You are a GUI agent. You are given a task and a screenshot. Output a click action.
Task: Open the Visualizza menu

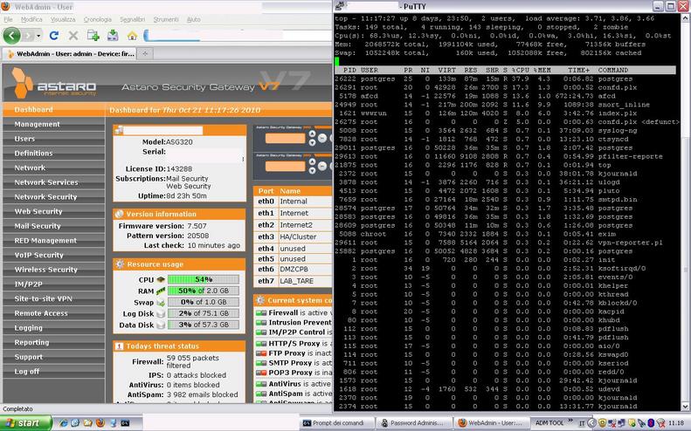(x=63, y=19)
